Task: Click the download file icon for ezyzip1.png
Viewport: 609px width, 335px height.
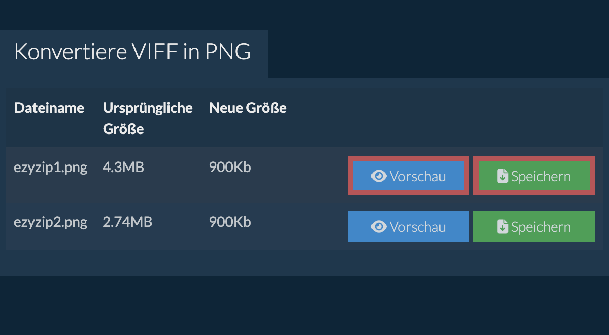Action: (x=502, y=176)
